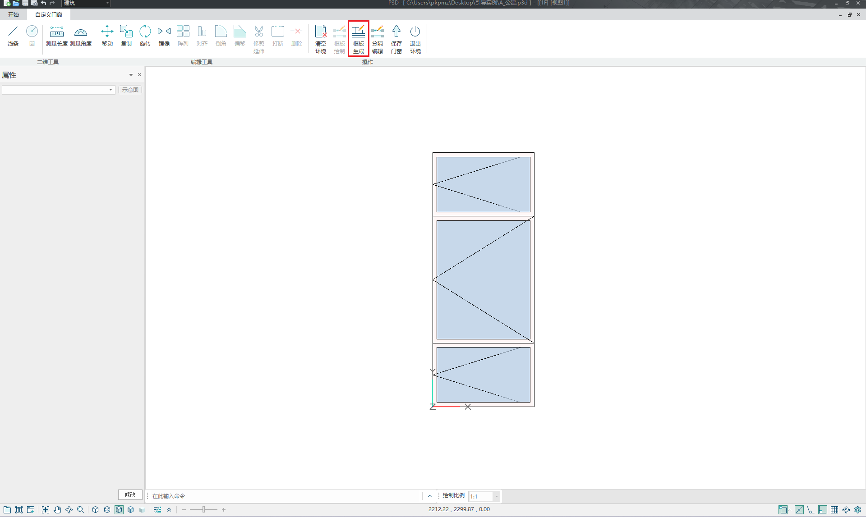
Task: Click 保存门窗 save door-window icon
Action: [396, 39]
